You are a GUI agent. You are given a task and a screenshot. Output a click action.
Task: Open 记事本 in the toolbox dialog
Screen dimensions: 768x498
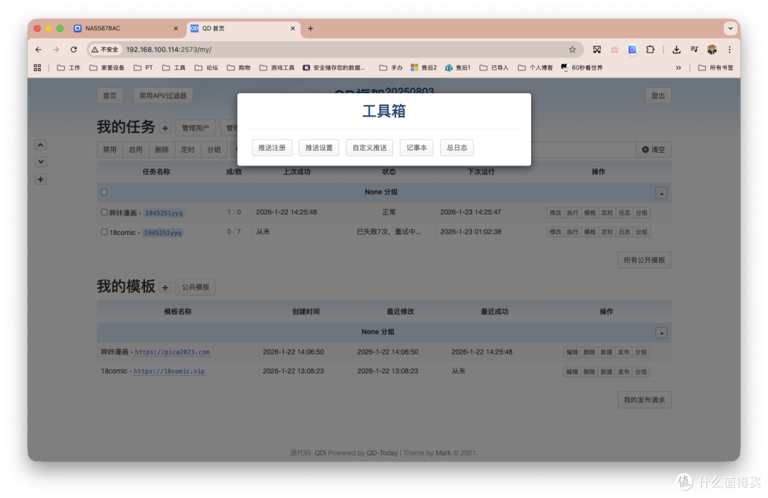[417, 148]
